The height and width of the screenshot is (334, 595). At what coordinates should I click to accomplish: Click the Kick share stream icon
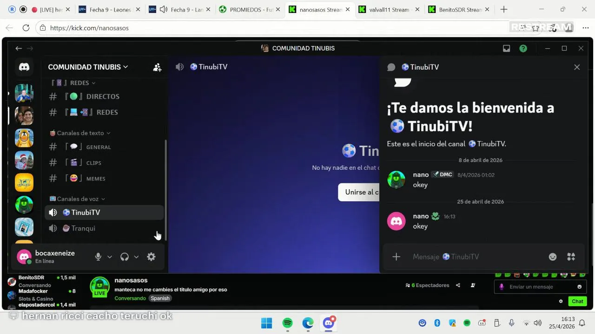(458, 285)
